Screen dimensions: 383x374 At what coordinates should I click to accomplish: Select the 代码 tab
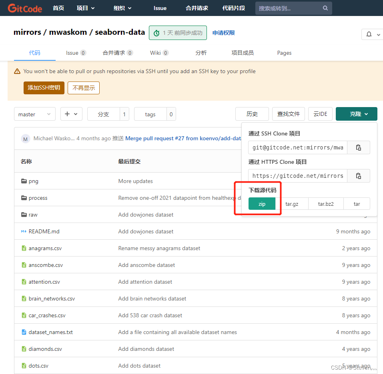point(35,53)
